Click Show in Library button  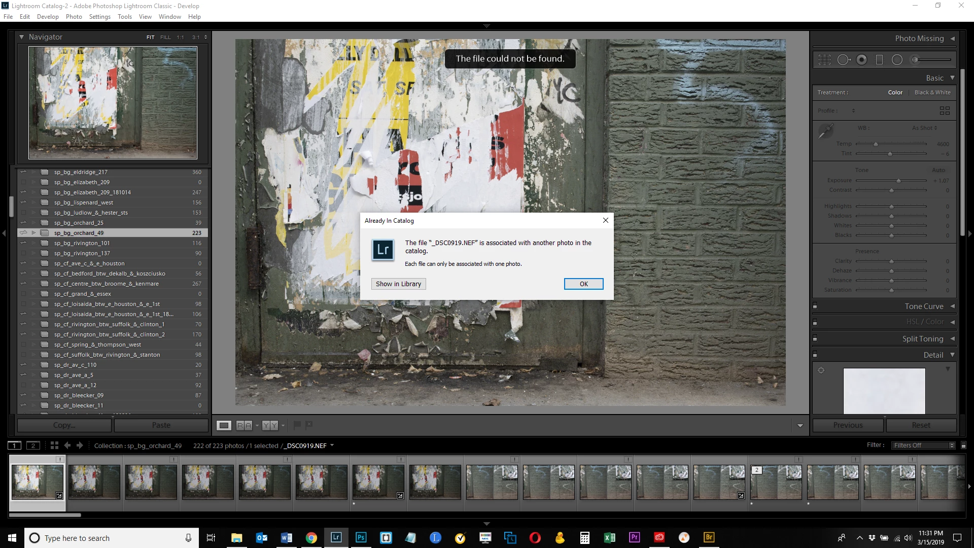(398, 284)
